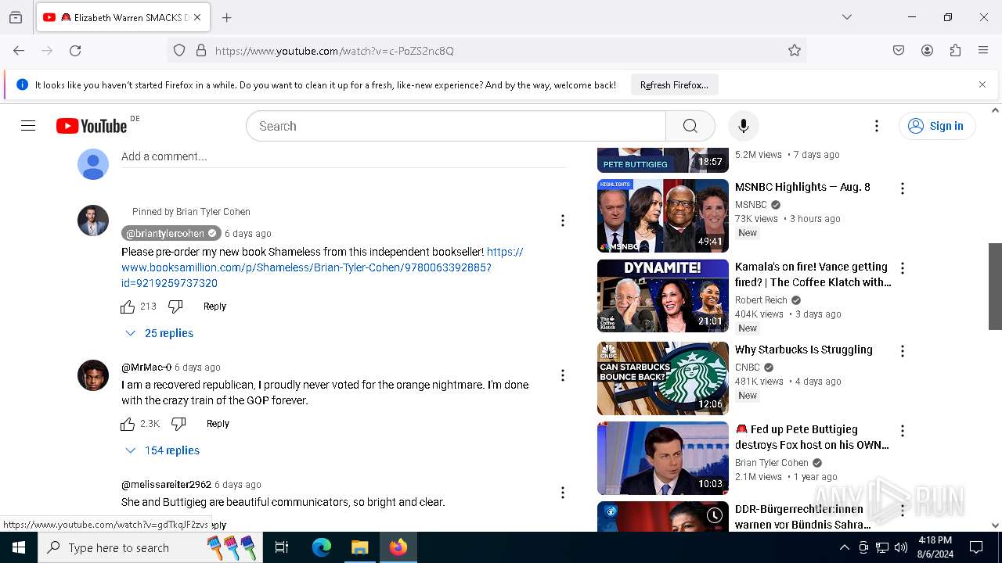Screen dimensions: 1002x563
Task: Open Kamala's on fire video title
Action: click(x=813, y=274)
